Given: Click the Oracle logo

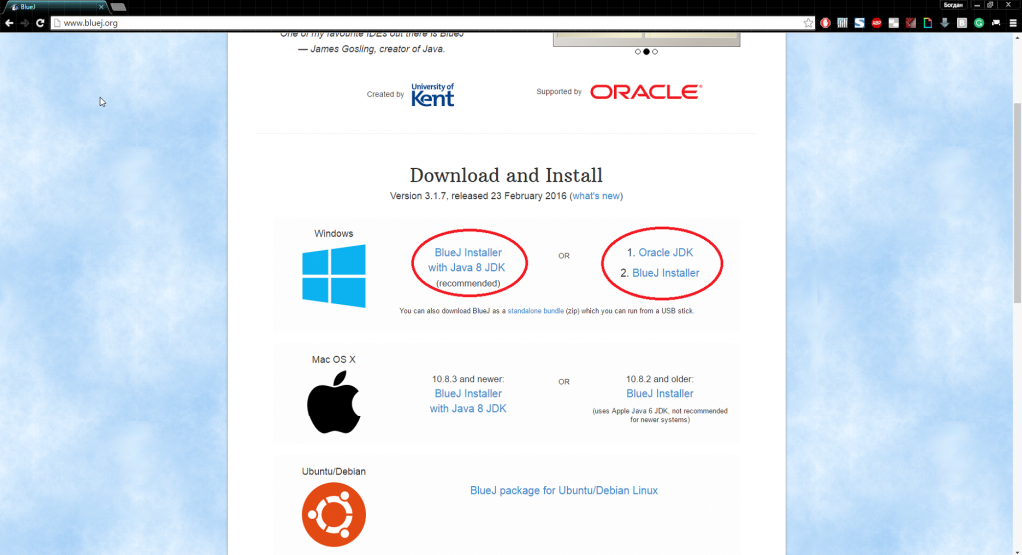Looking at the screenshot, I should (x=646, y=92).
